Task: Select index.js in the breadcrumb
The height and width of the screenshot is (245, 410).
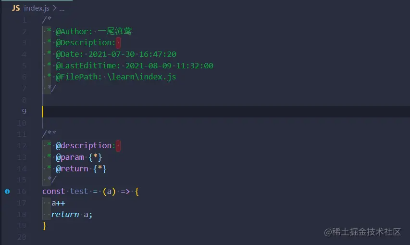Action: (x=37, y=8)
